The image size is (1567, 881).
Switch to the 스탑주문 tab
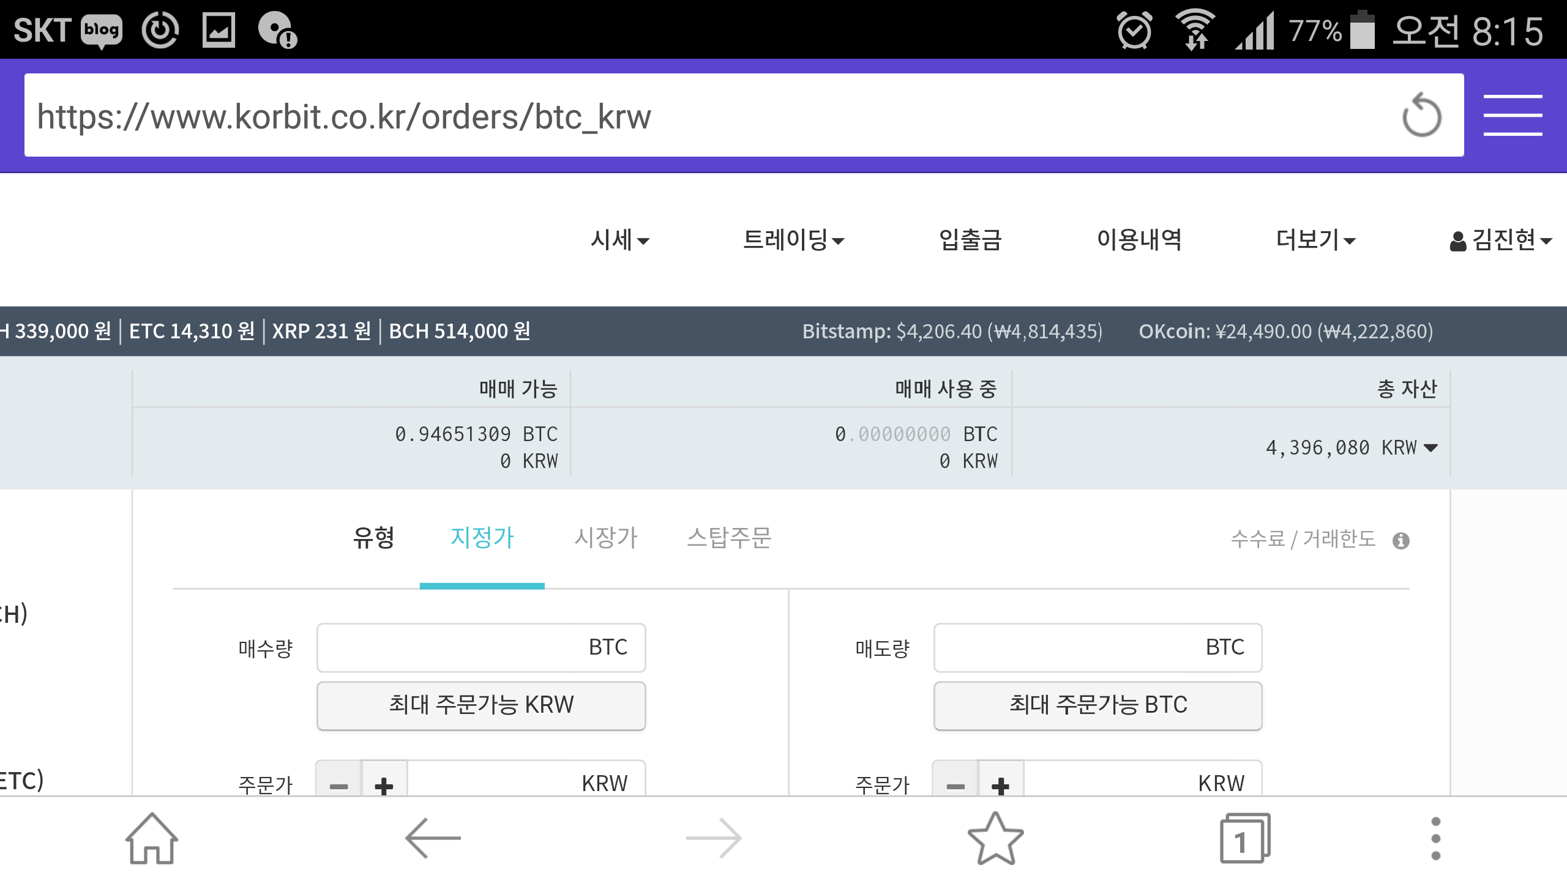[x=728, y=538]
